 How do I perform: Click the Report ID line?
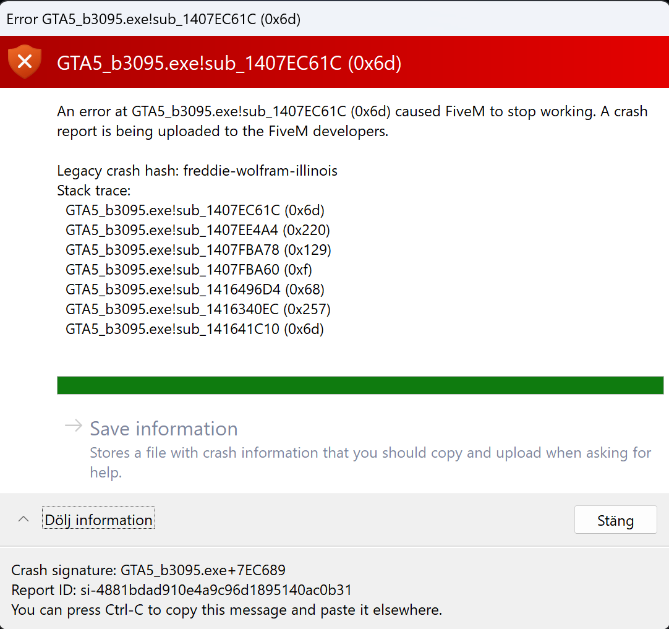[181, 590]
